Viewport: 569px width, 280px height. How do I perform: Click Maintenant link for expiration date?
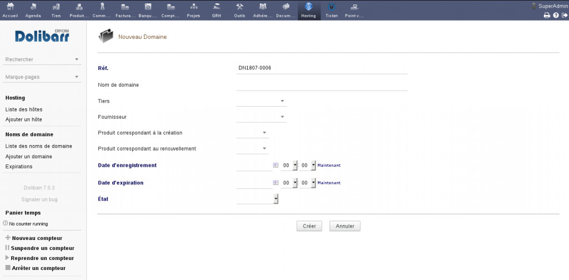[329, 183]
